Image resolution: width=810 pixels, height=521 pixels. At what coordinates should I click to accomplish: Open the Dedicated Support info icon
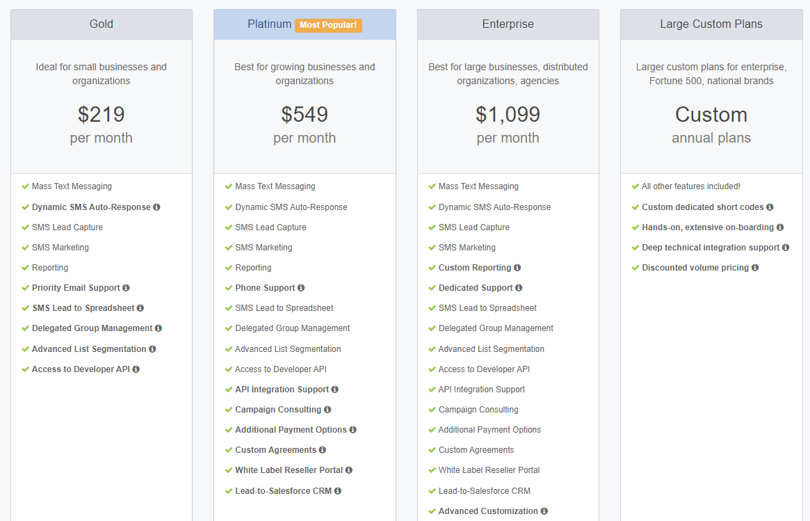pyautogui.click(x=519, y=288)
